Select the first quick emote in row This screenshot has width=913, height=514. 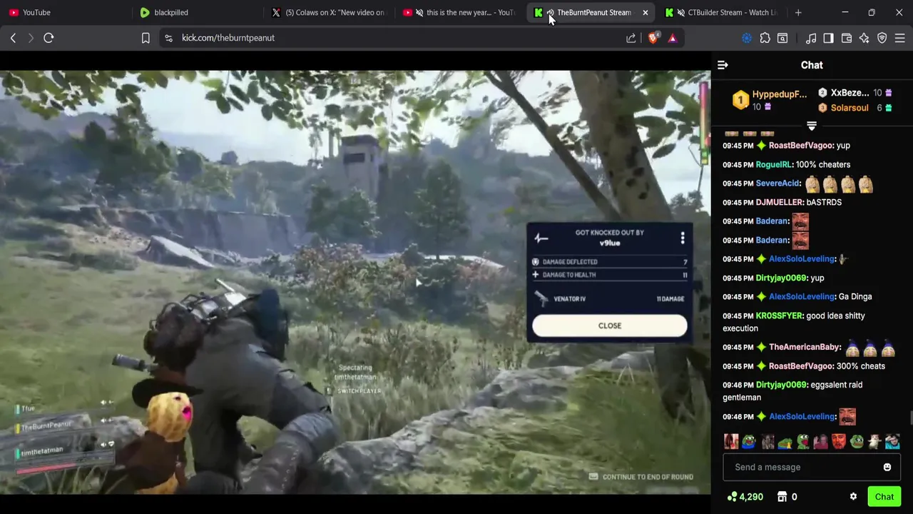pyautogui.click(x=731, y=442)
